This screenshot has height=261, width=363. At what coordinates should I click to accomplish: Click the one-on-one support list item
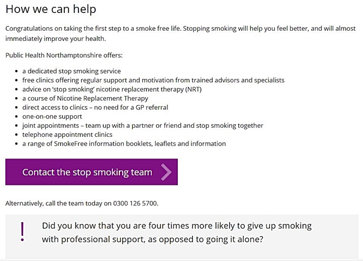tap(52, 116)
